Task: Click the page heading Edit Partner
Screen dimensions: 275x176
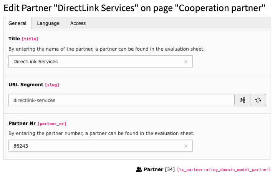Action: [x=134, y=8]
